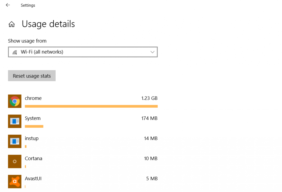The width and height of the screenshot is (282, 192).
Task: Go to Settings home via house icon
Action: [x=12, y=24]
